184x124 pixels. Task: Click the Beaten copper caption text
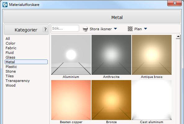[71, 122]
